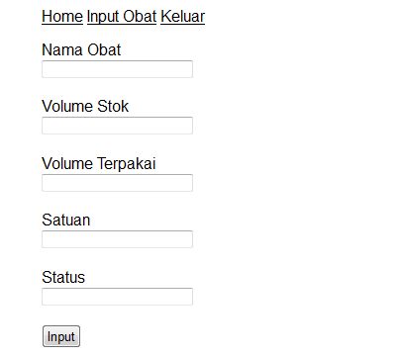Hit the gray Input submit button
Screen dimensions: 404x356
tap(61, 336)
